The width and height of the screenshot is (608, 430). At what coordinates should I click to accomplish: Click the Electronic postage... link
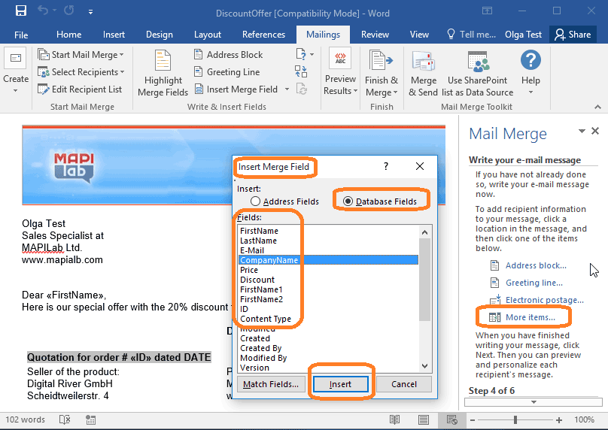pyautogui.click(x=544, y=300)
